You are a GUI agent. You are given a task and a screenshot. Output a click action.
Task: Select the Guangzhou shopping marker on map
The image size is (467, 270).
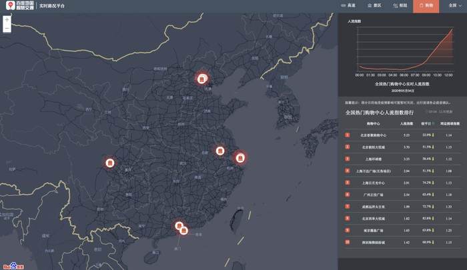coord(179,226)
